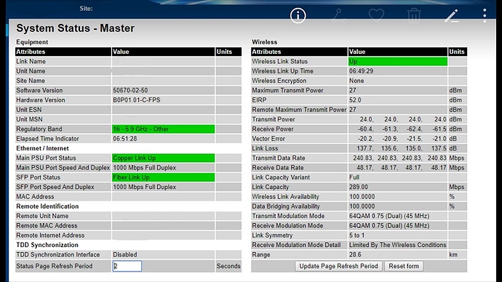Click Wireless Link Up Time value 06:49:29

(x=361, y=71)
